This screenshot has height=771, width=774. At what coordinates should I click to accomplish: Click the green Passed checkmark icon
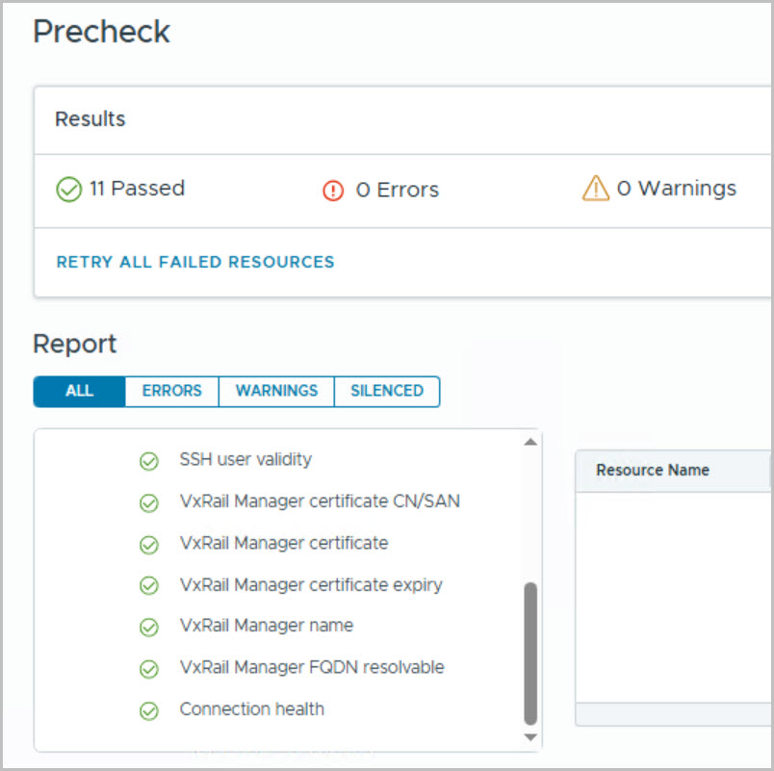(69, 190)
